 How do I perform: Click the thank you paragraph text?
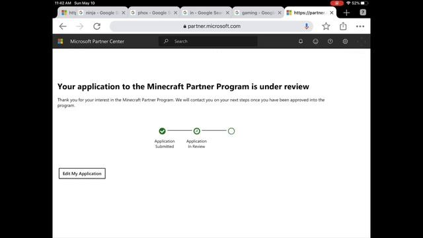click(x=191, y=102)
